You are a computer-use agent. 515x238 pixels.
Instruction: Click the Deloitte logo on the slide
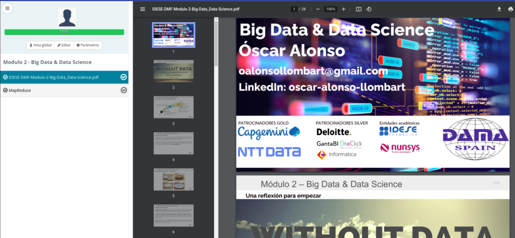click(334, 132)
